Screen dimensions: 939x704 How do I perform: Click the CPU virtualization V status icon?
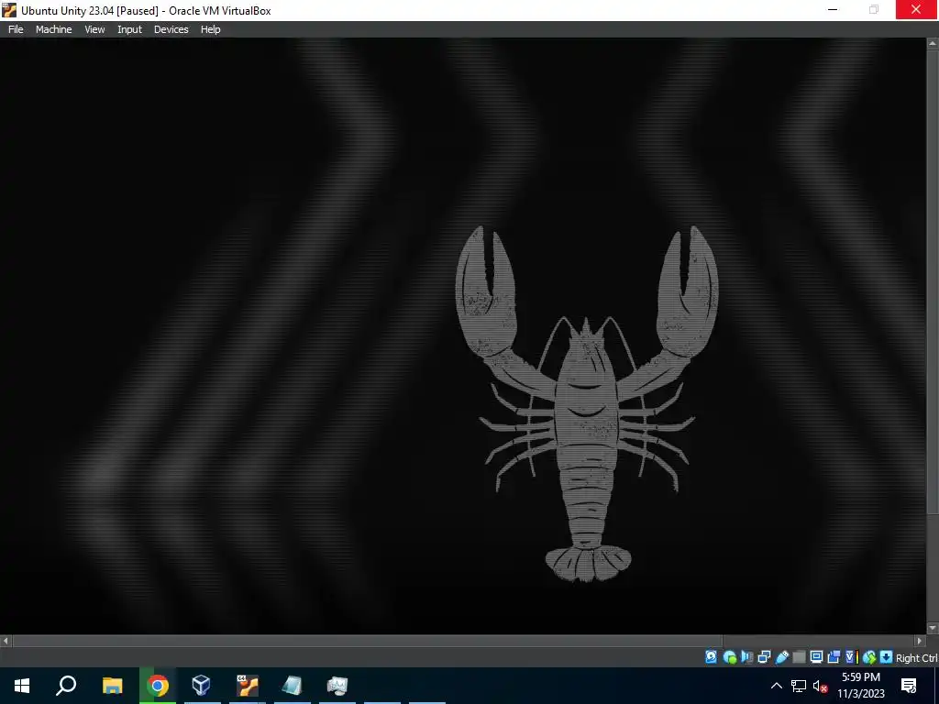click(851, 657)
